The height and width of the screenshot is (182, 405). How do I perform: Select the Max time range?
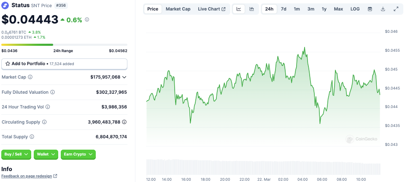click(x=338, y=9)
